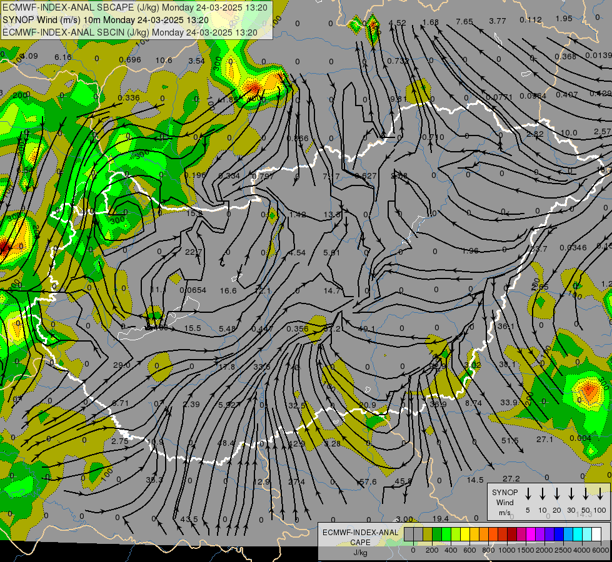Click the map value 10.6
Image resolution: width=612 pixels, height=562 pixels.
click(x=164, y=60)
